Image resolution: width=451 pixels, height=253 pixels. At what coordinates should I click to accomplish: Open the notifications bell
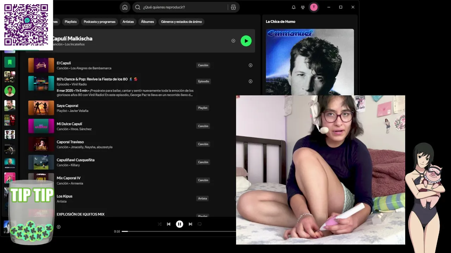(x=294, y=7)
